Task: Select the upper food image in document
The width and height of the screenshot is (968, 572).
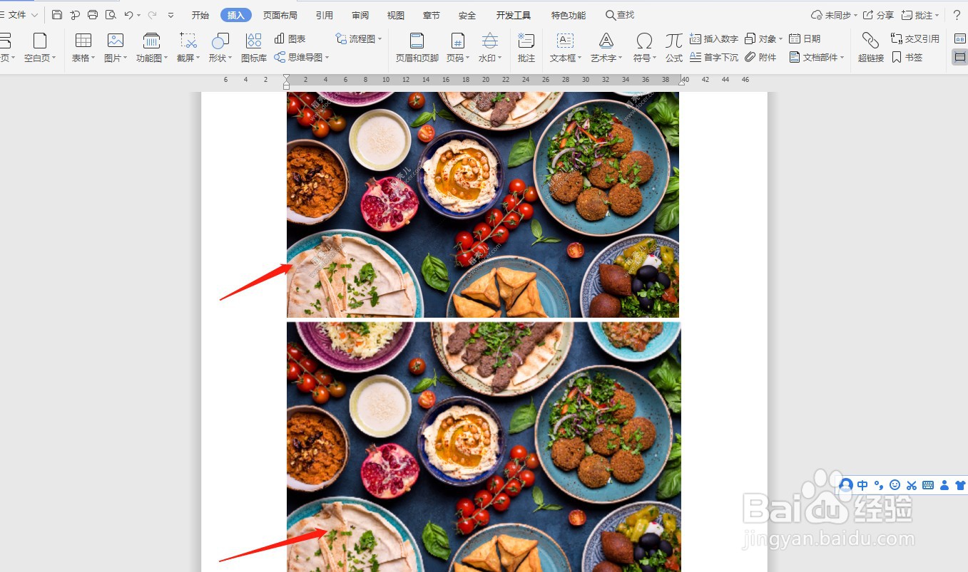Action: (x=483, y=204)
